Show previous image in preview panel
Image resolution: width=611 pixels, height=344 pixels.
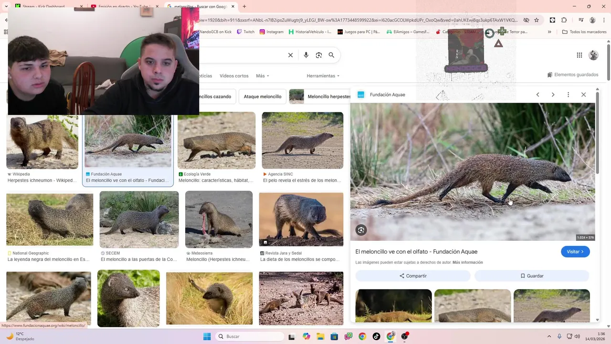click(x=537, y=95)
